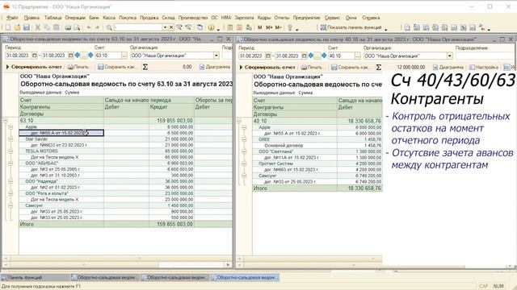Viewport: 517px width, 290px height.
Task: Open end date calendar in 63.10 window
Action: coord(71,56)
